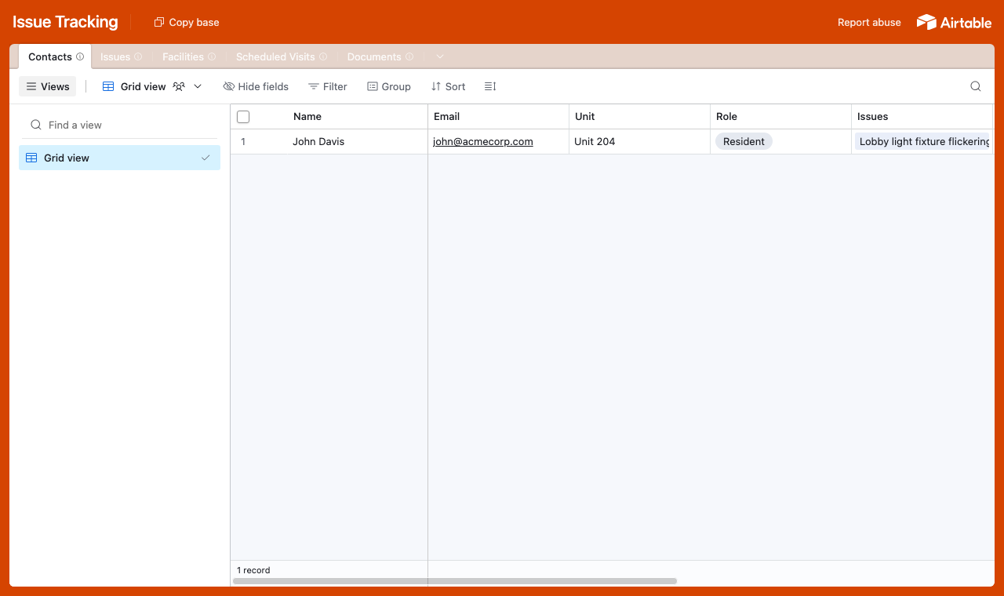
Task: Click the Email column header
Action: [x=499, y=117]
